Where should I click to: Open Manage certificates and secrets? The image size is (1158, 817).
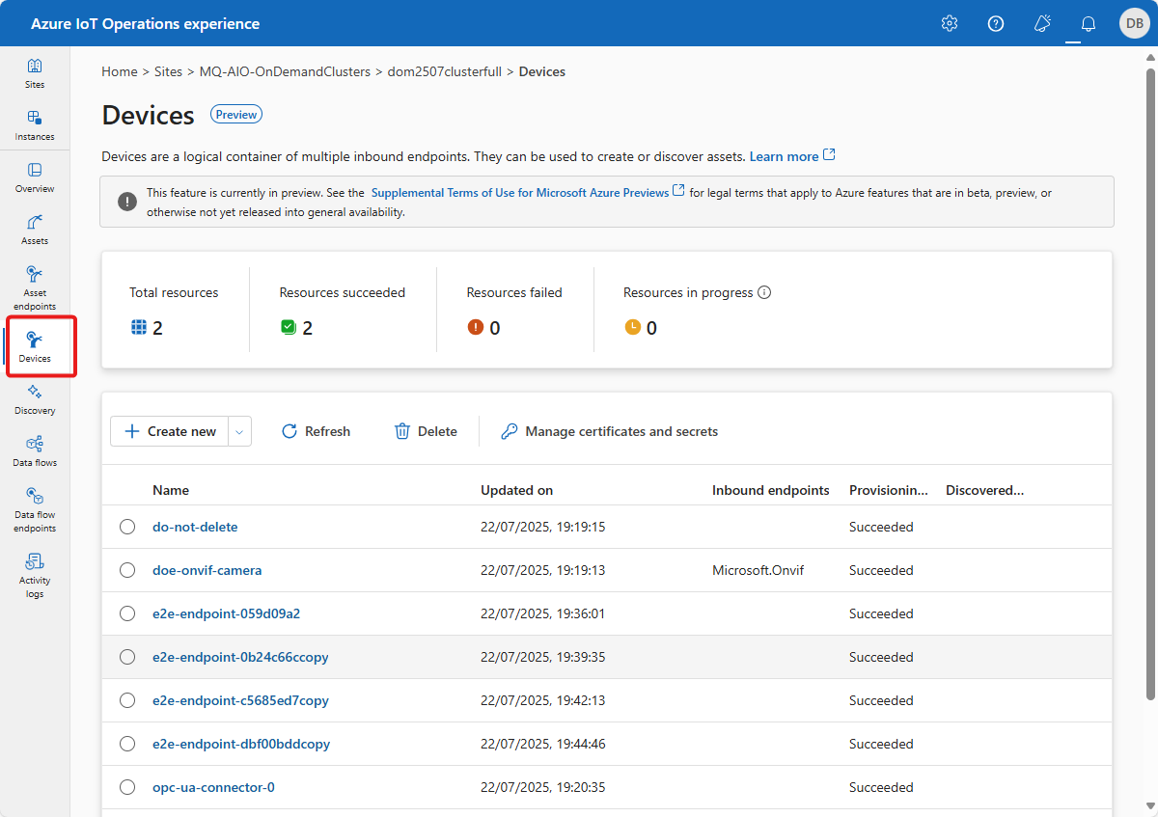coord(609,431)
